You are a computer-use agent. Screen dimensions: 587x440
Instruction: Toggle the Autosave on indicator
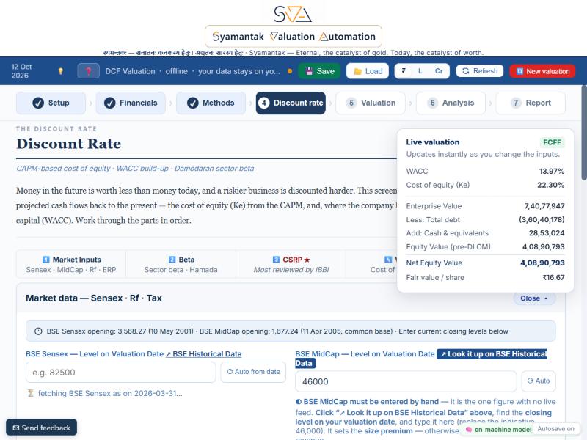555,429
